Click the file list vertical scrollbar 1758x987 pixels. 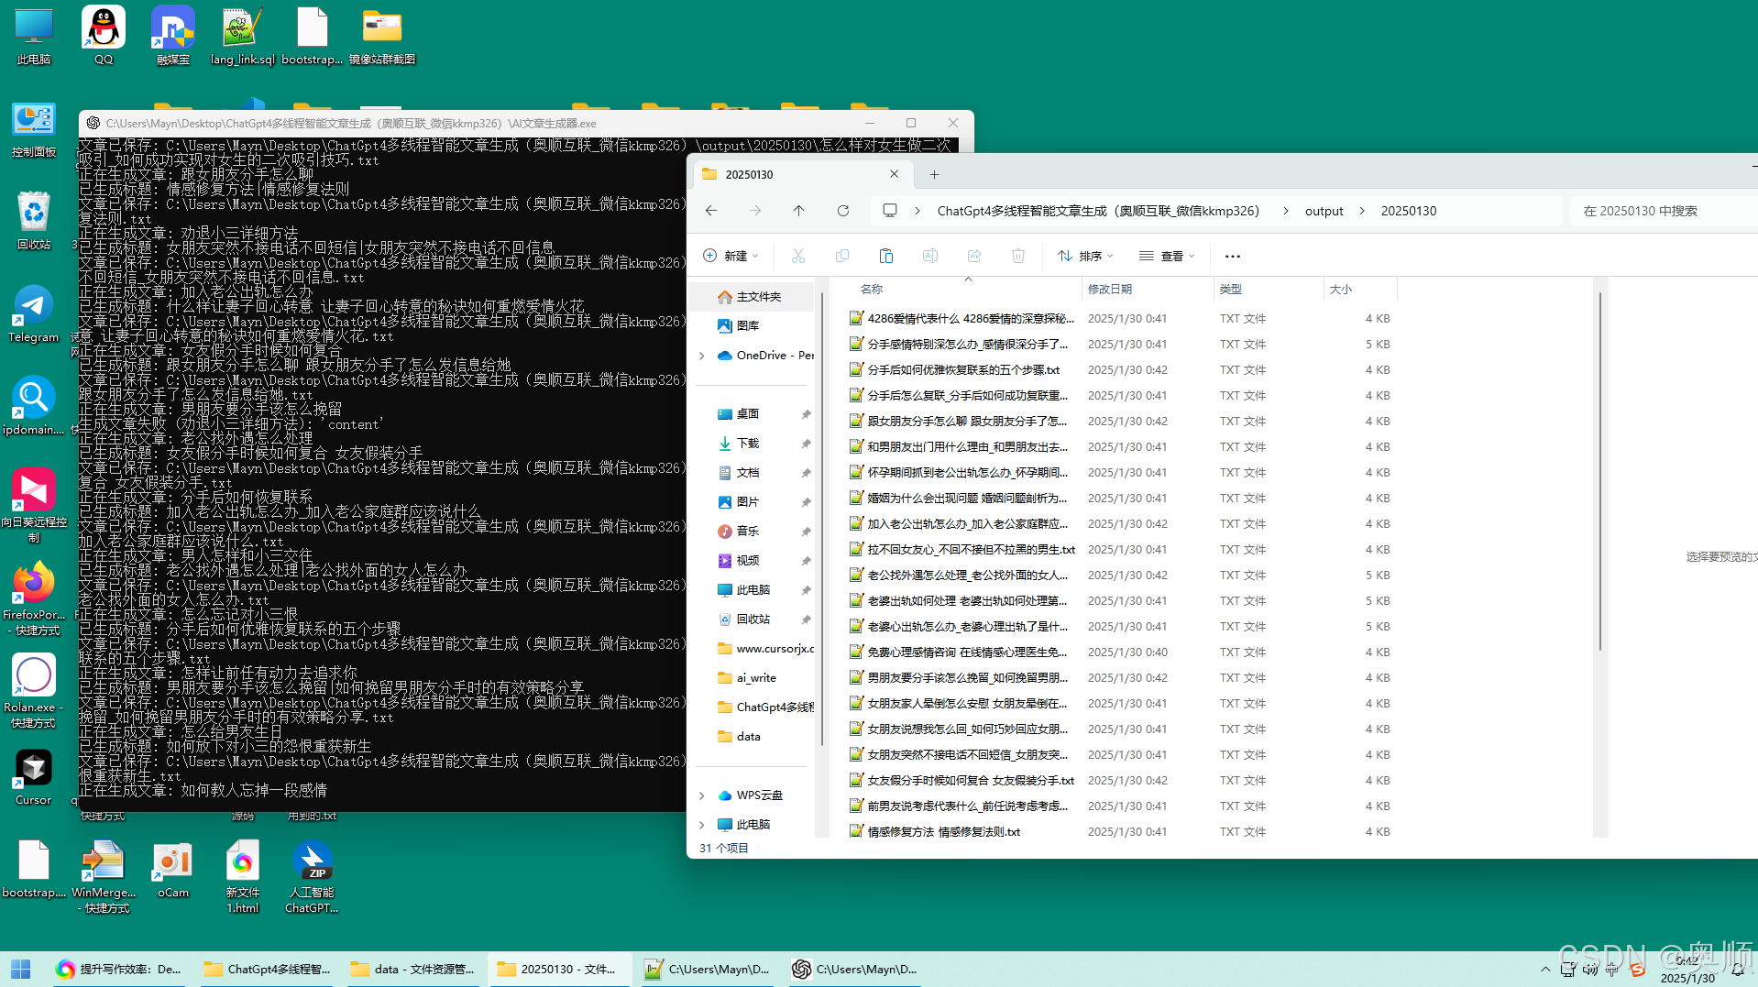1599,472
